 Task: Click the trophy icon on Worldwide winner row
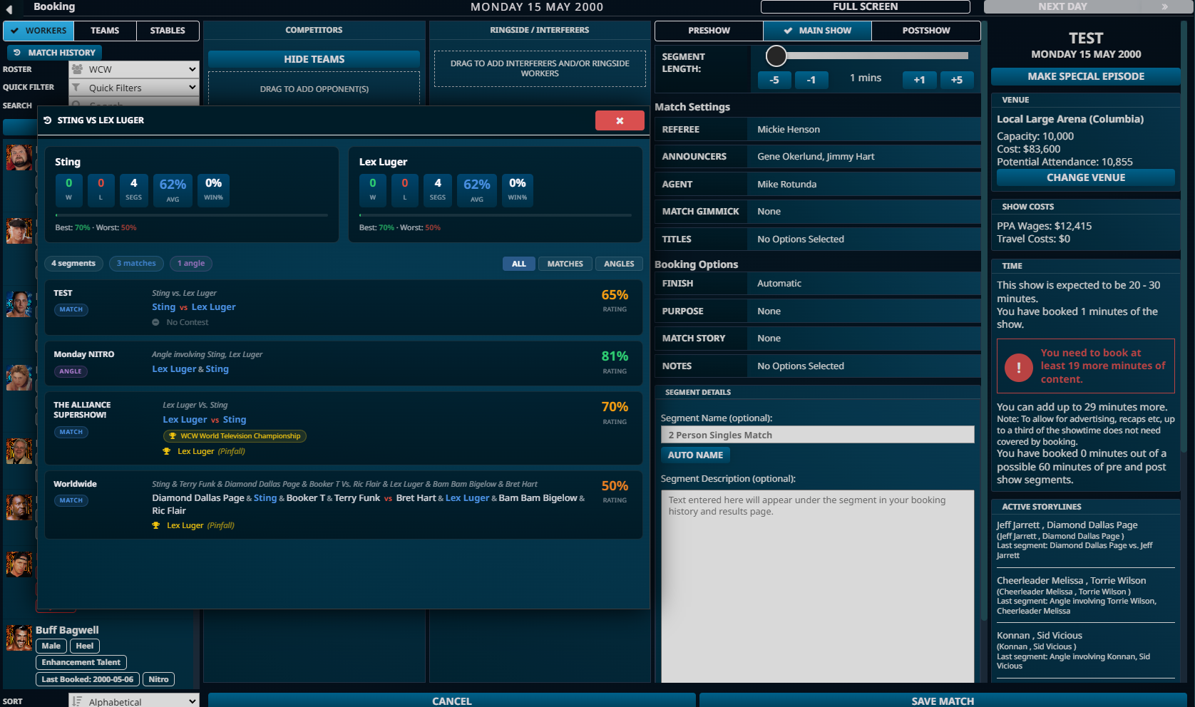click(x=156, y=526)
